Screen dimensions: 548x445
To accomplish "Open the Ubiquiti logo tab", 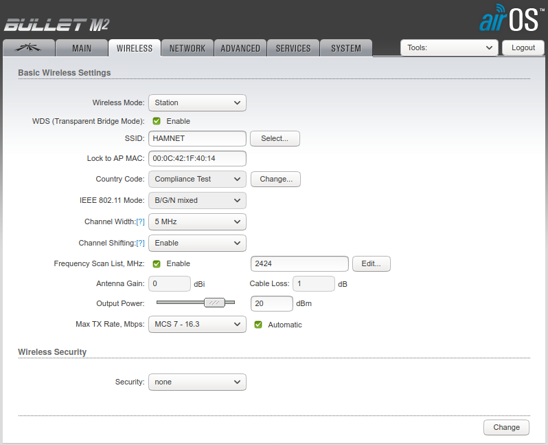I will coord(28,48).
